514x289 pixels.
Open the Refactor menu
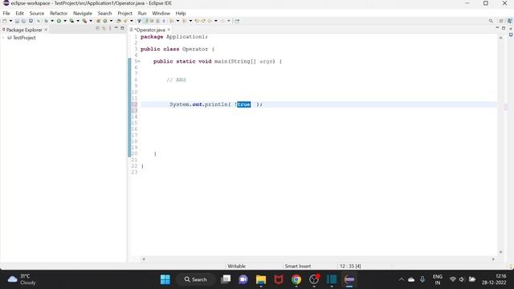(x=59, y=13)
